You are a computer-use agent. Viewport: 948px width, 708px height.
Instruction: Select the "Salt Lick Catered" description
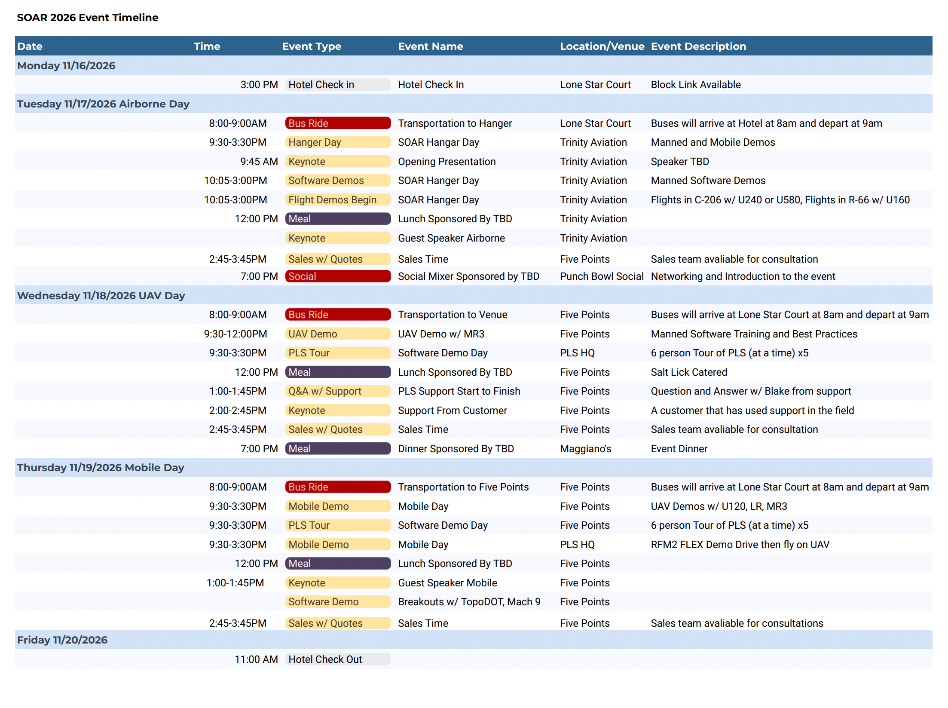(689, 372)
